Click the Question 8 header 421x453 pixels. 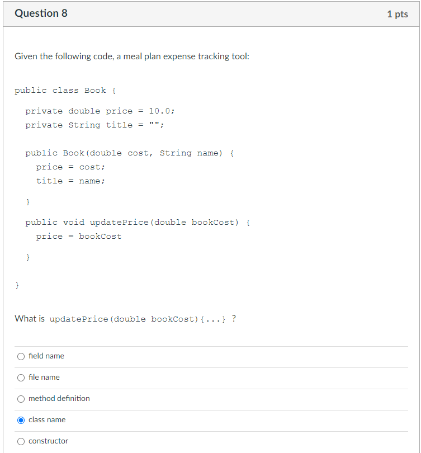pos(41,13)
